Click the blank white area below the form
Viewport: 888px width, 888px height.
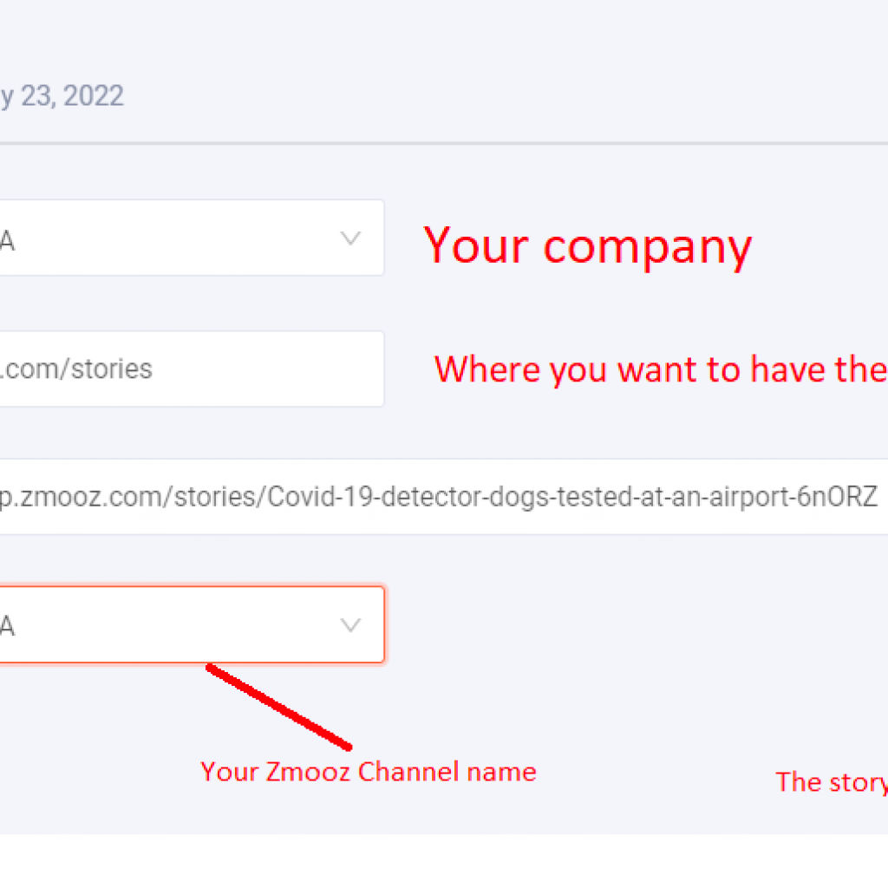pyautogui.click(x=444, y=861)
